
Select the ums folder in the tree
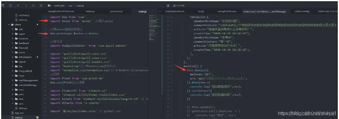pyautogui.click(x=21, y=103)
